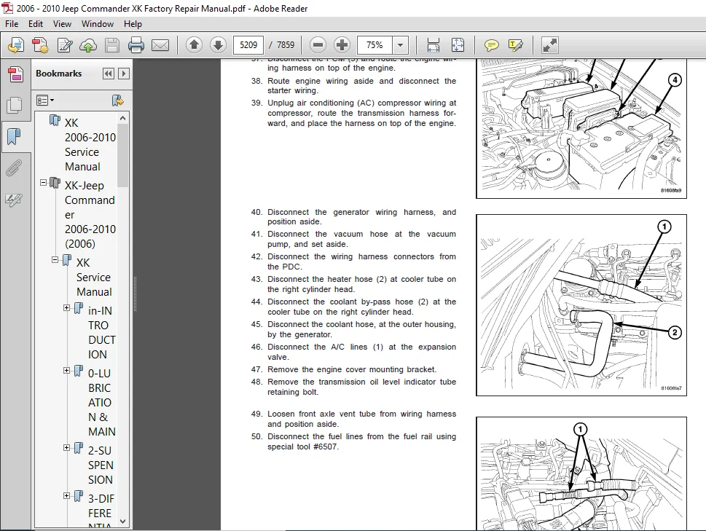Open the 2-SUSPENSION bookmark
706x531 pixels.
pos(101,465)
